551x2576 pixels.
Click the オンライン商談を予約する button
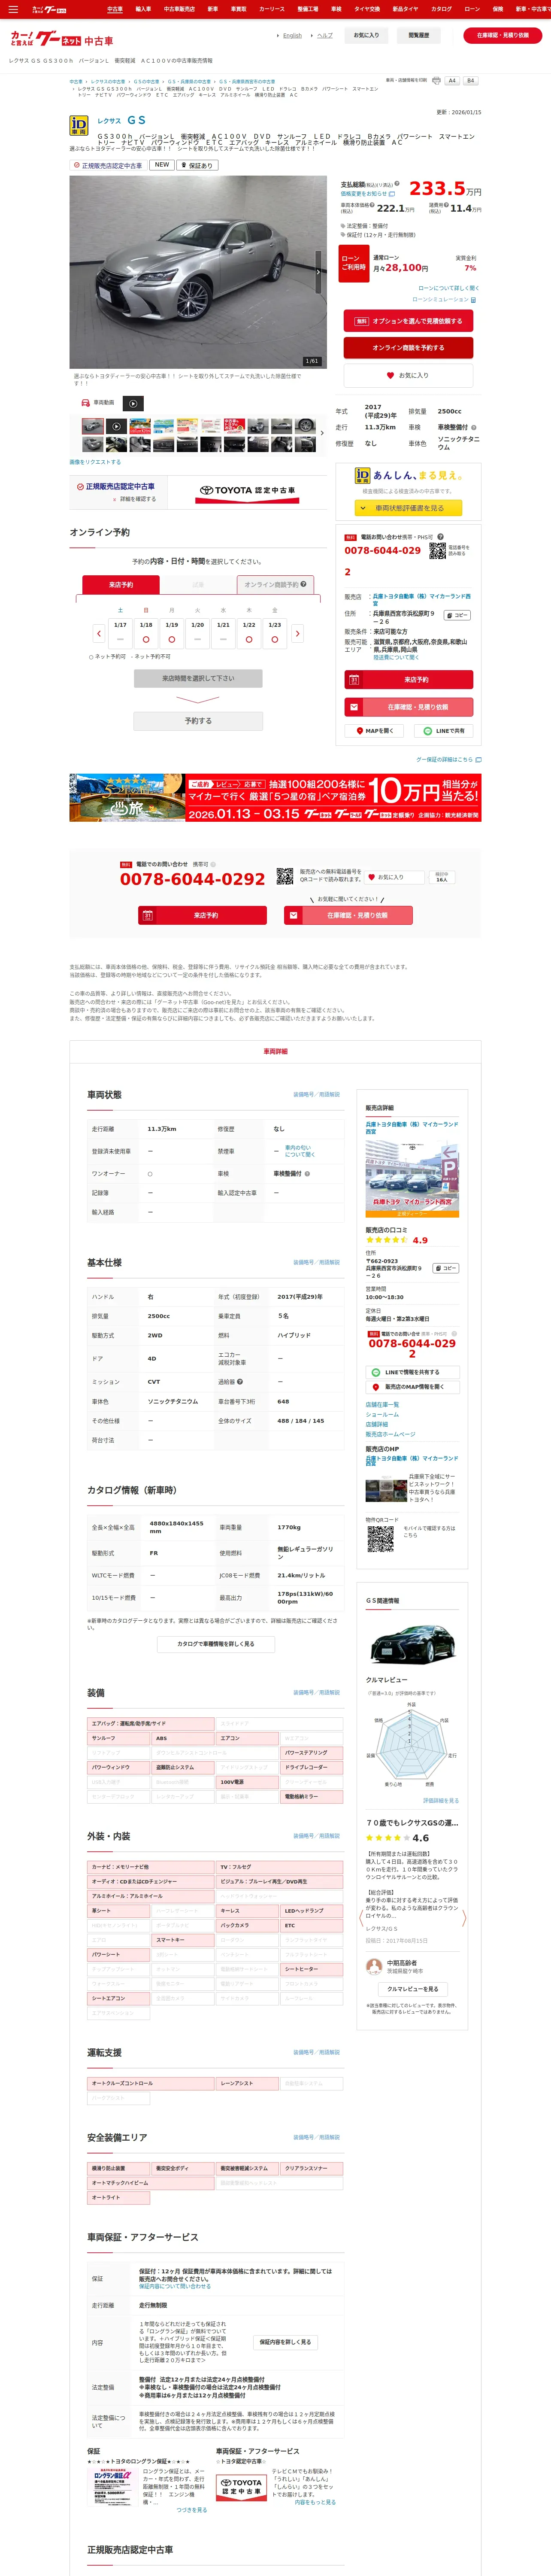[x=409, y=348]
